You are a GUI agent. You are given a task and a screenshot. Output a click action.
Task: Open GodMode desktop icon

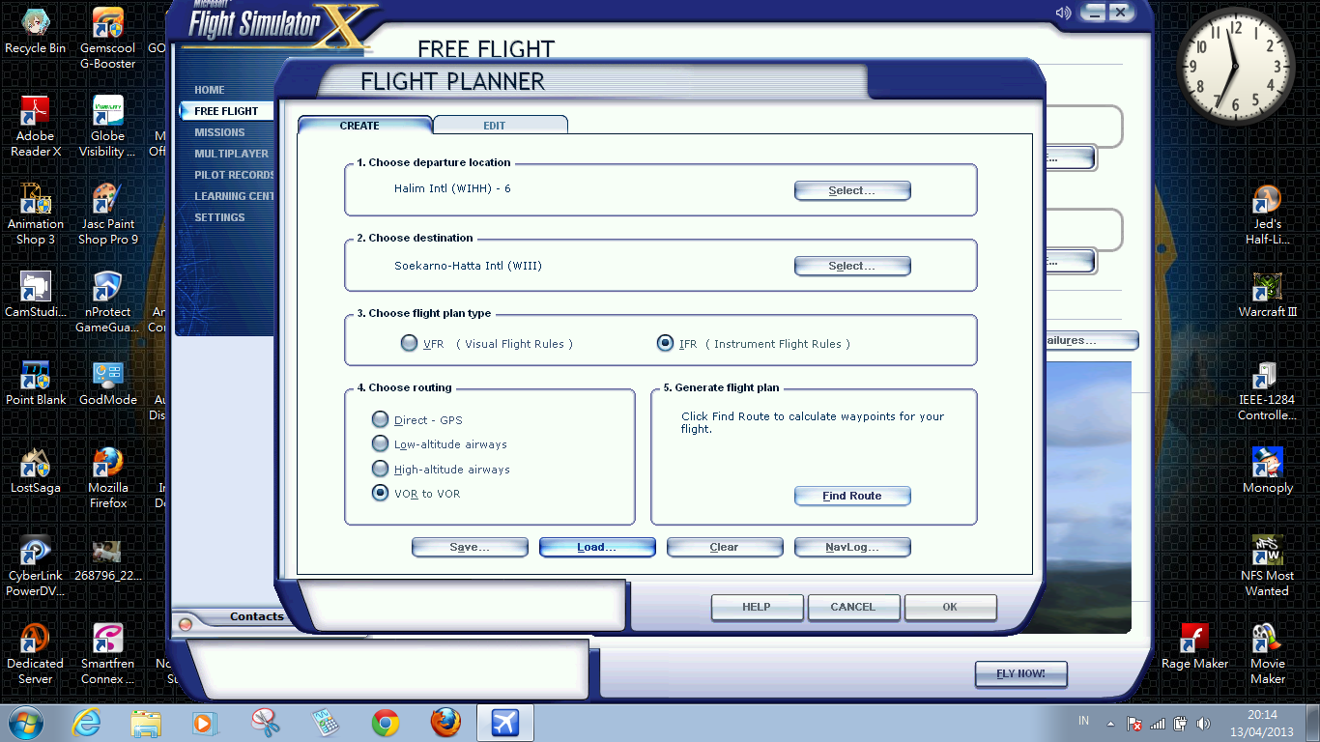coord(107,383)
